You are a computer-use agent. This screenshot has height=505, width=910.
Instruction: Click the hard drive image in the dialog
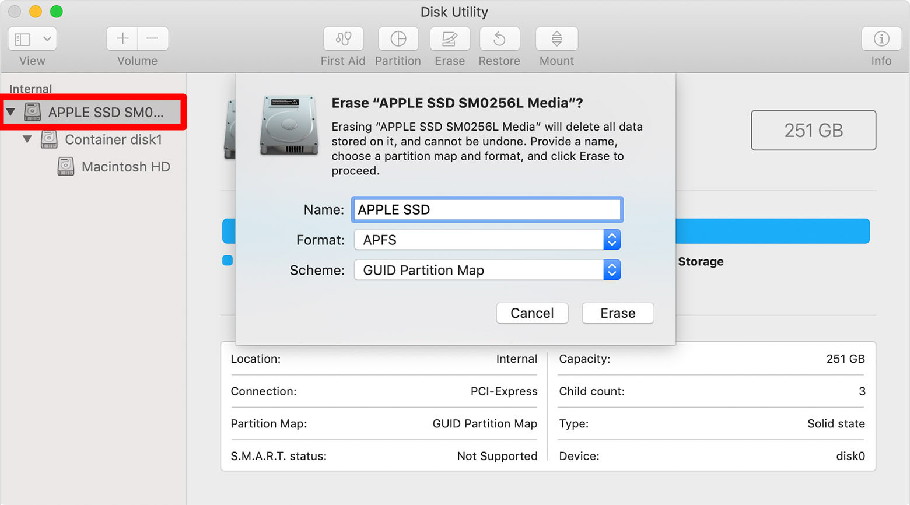point(289,125)
